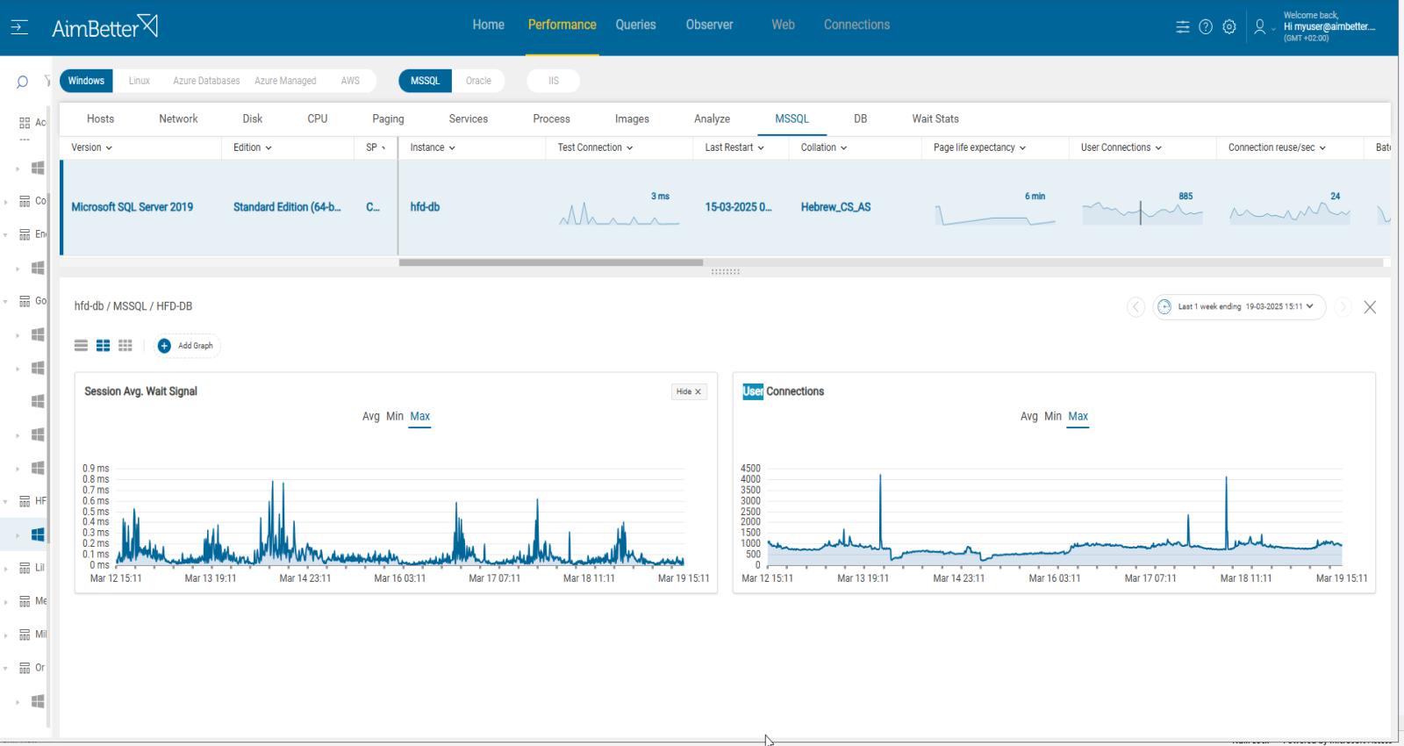The height and width of the screenshot is (746, 1404).
Task: Open the Queries menu
Action: 635,25
